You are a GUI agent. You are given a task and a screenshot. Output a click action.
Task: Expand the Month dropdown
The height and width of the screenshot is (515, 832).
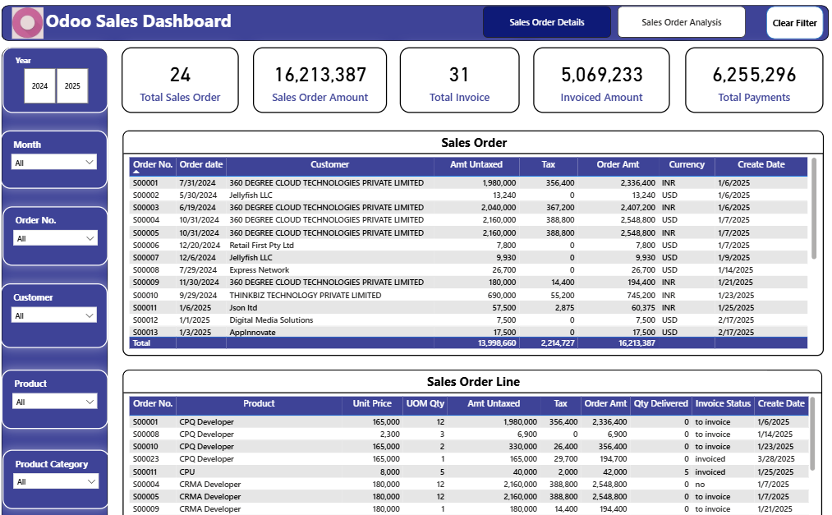tap(54, 163)
